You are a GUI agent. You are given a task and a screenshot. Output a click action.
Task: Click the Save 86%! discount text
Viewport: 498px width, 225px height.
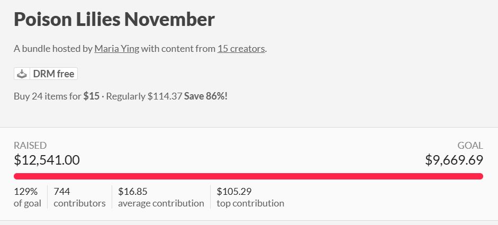(206, 97)
